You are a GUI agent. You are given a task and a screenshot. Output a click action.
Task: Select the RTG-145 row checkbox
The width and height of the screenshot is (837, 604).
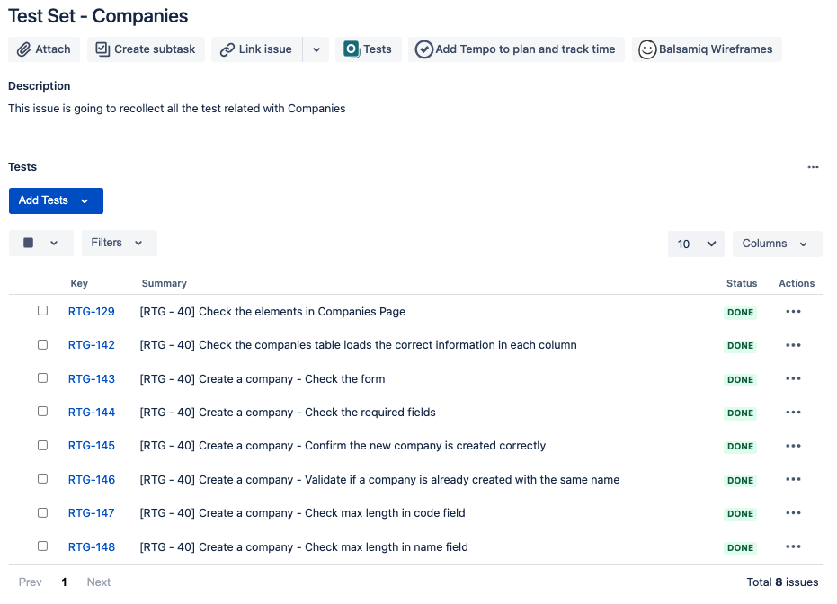[x=43, y=445]
